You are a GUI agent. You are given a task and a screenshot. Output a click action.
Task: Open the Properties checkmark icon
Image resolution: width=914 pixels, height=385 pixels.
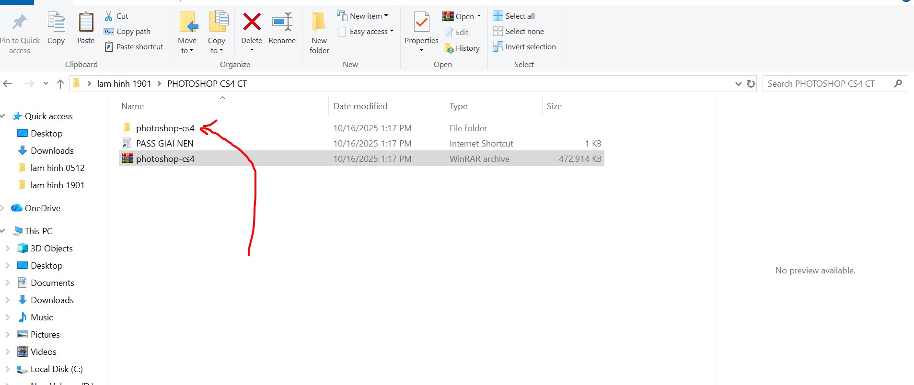pyautogui.click(x=421, y=22)
